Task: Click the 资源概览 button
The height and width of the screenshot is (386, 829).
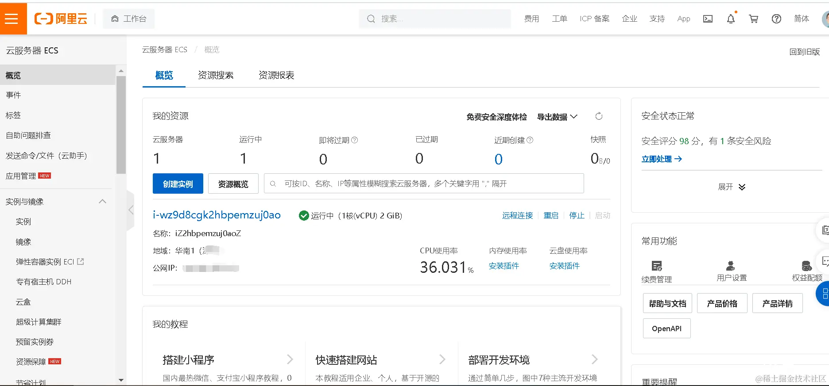Action: point(233,183)
